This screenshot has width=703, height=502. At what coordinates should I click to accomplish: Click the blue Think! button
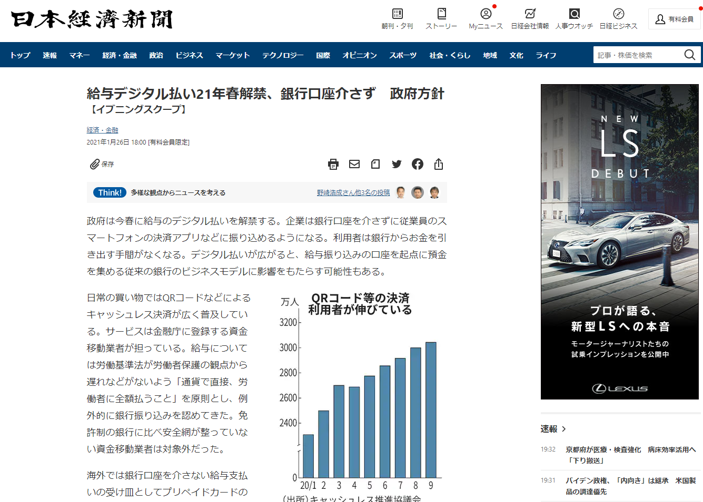pos(110,193)
